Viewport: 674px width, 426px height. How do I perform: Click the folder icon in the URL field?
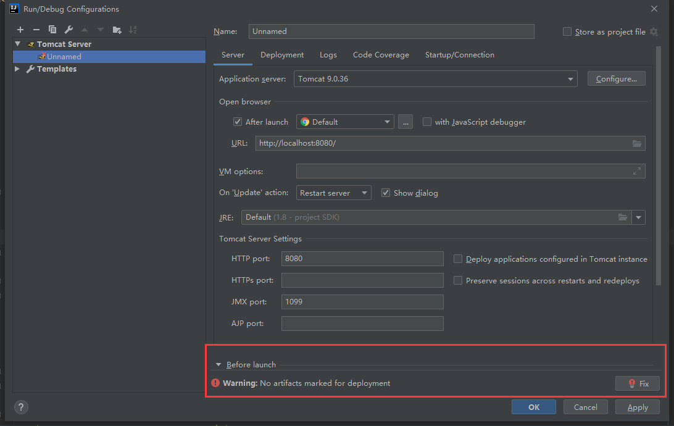pos(637,143)
